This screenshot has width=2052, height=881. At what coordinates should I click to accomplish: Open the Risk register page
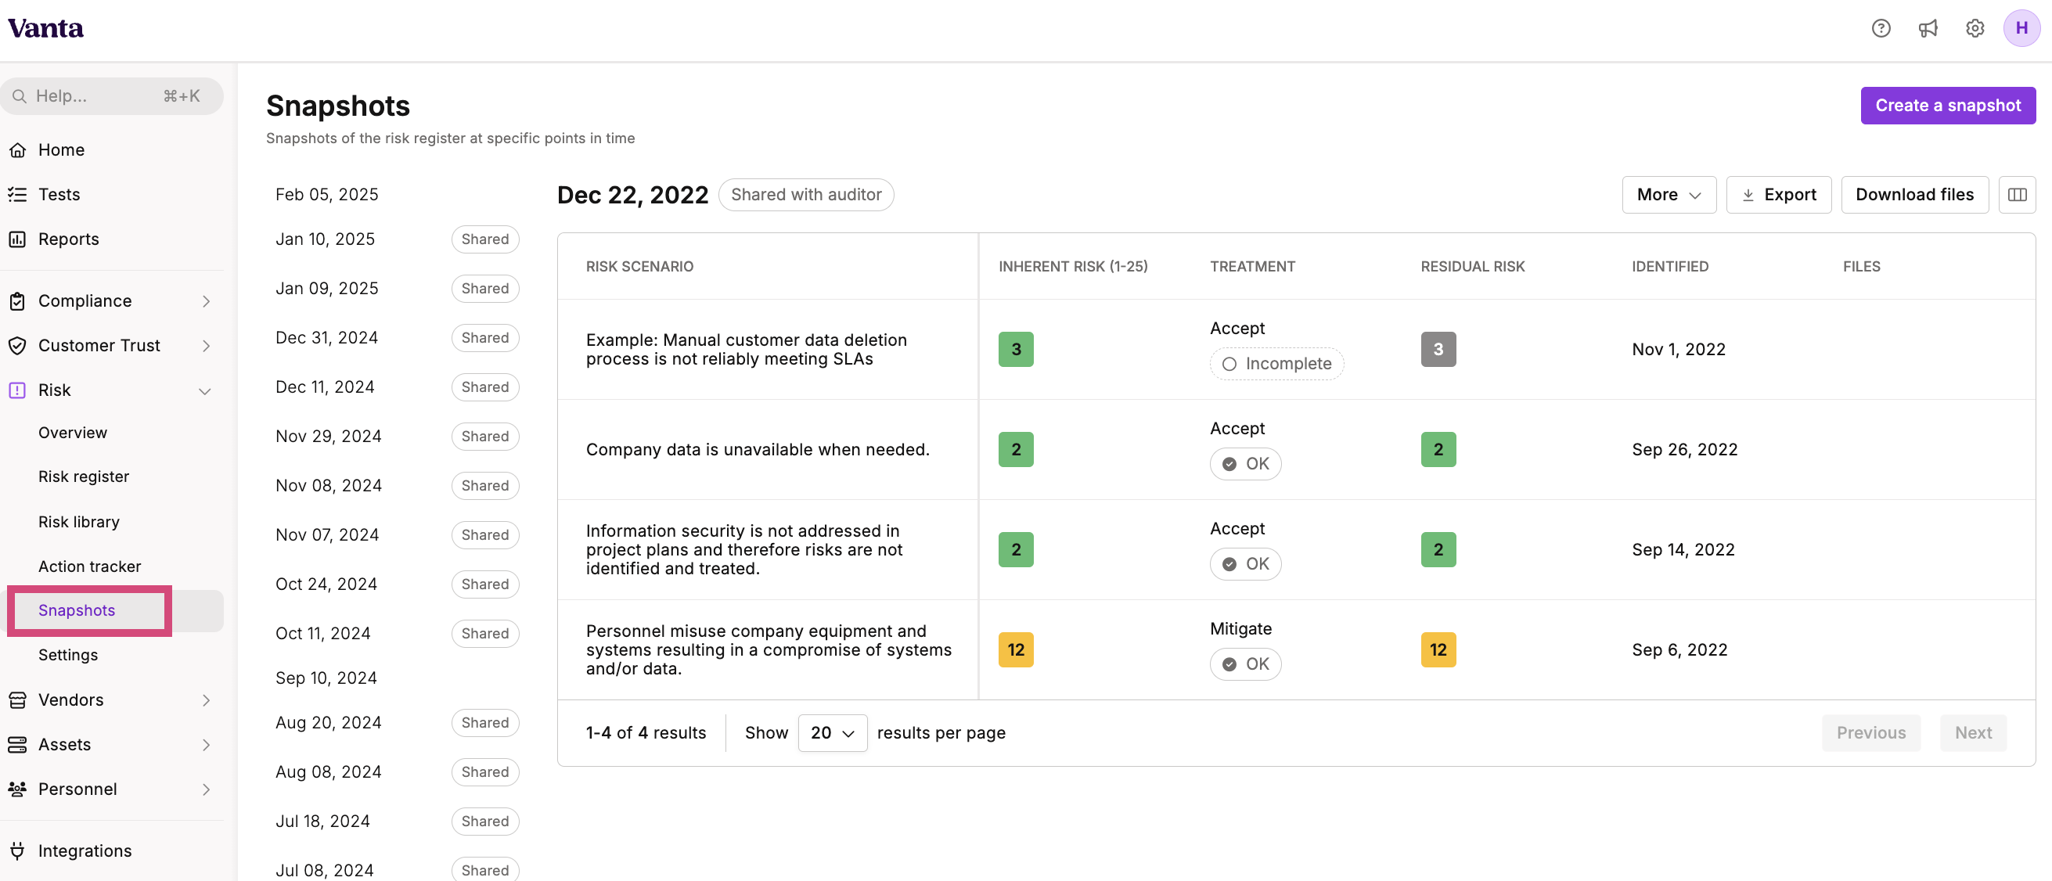coord(84,476)
